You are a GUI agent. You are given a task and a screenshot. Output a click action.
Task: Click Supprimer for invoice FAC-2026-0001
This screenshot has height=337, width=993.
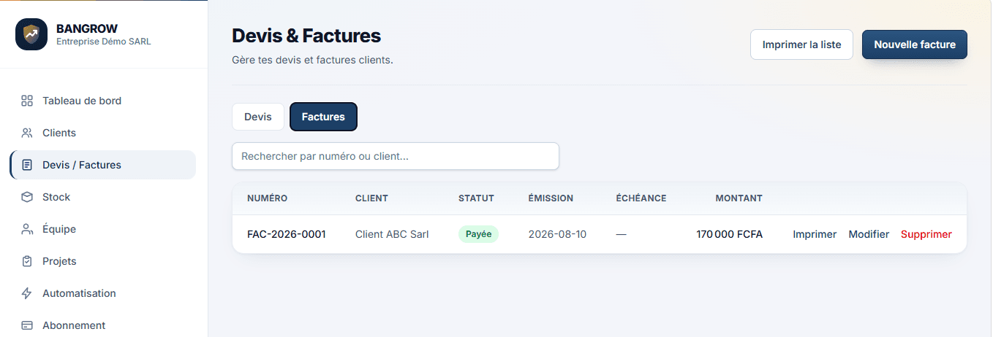click(926, 234)
